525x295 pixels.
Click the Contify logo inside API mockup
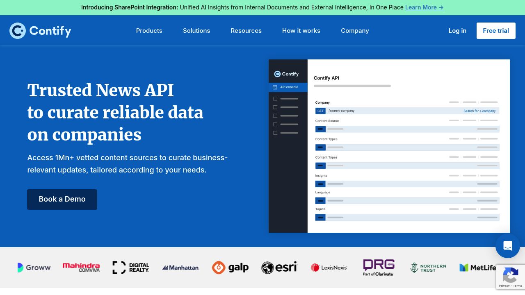(286, 74)
